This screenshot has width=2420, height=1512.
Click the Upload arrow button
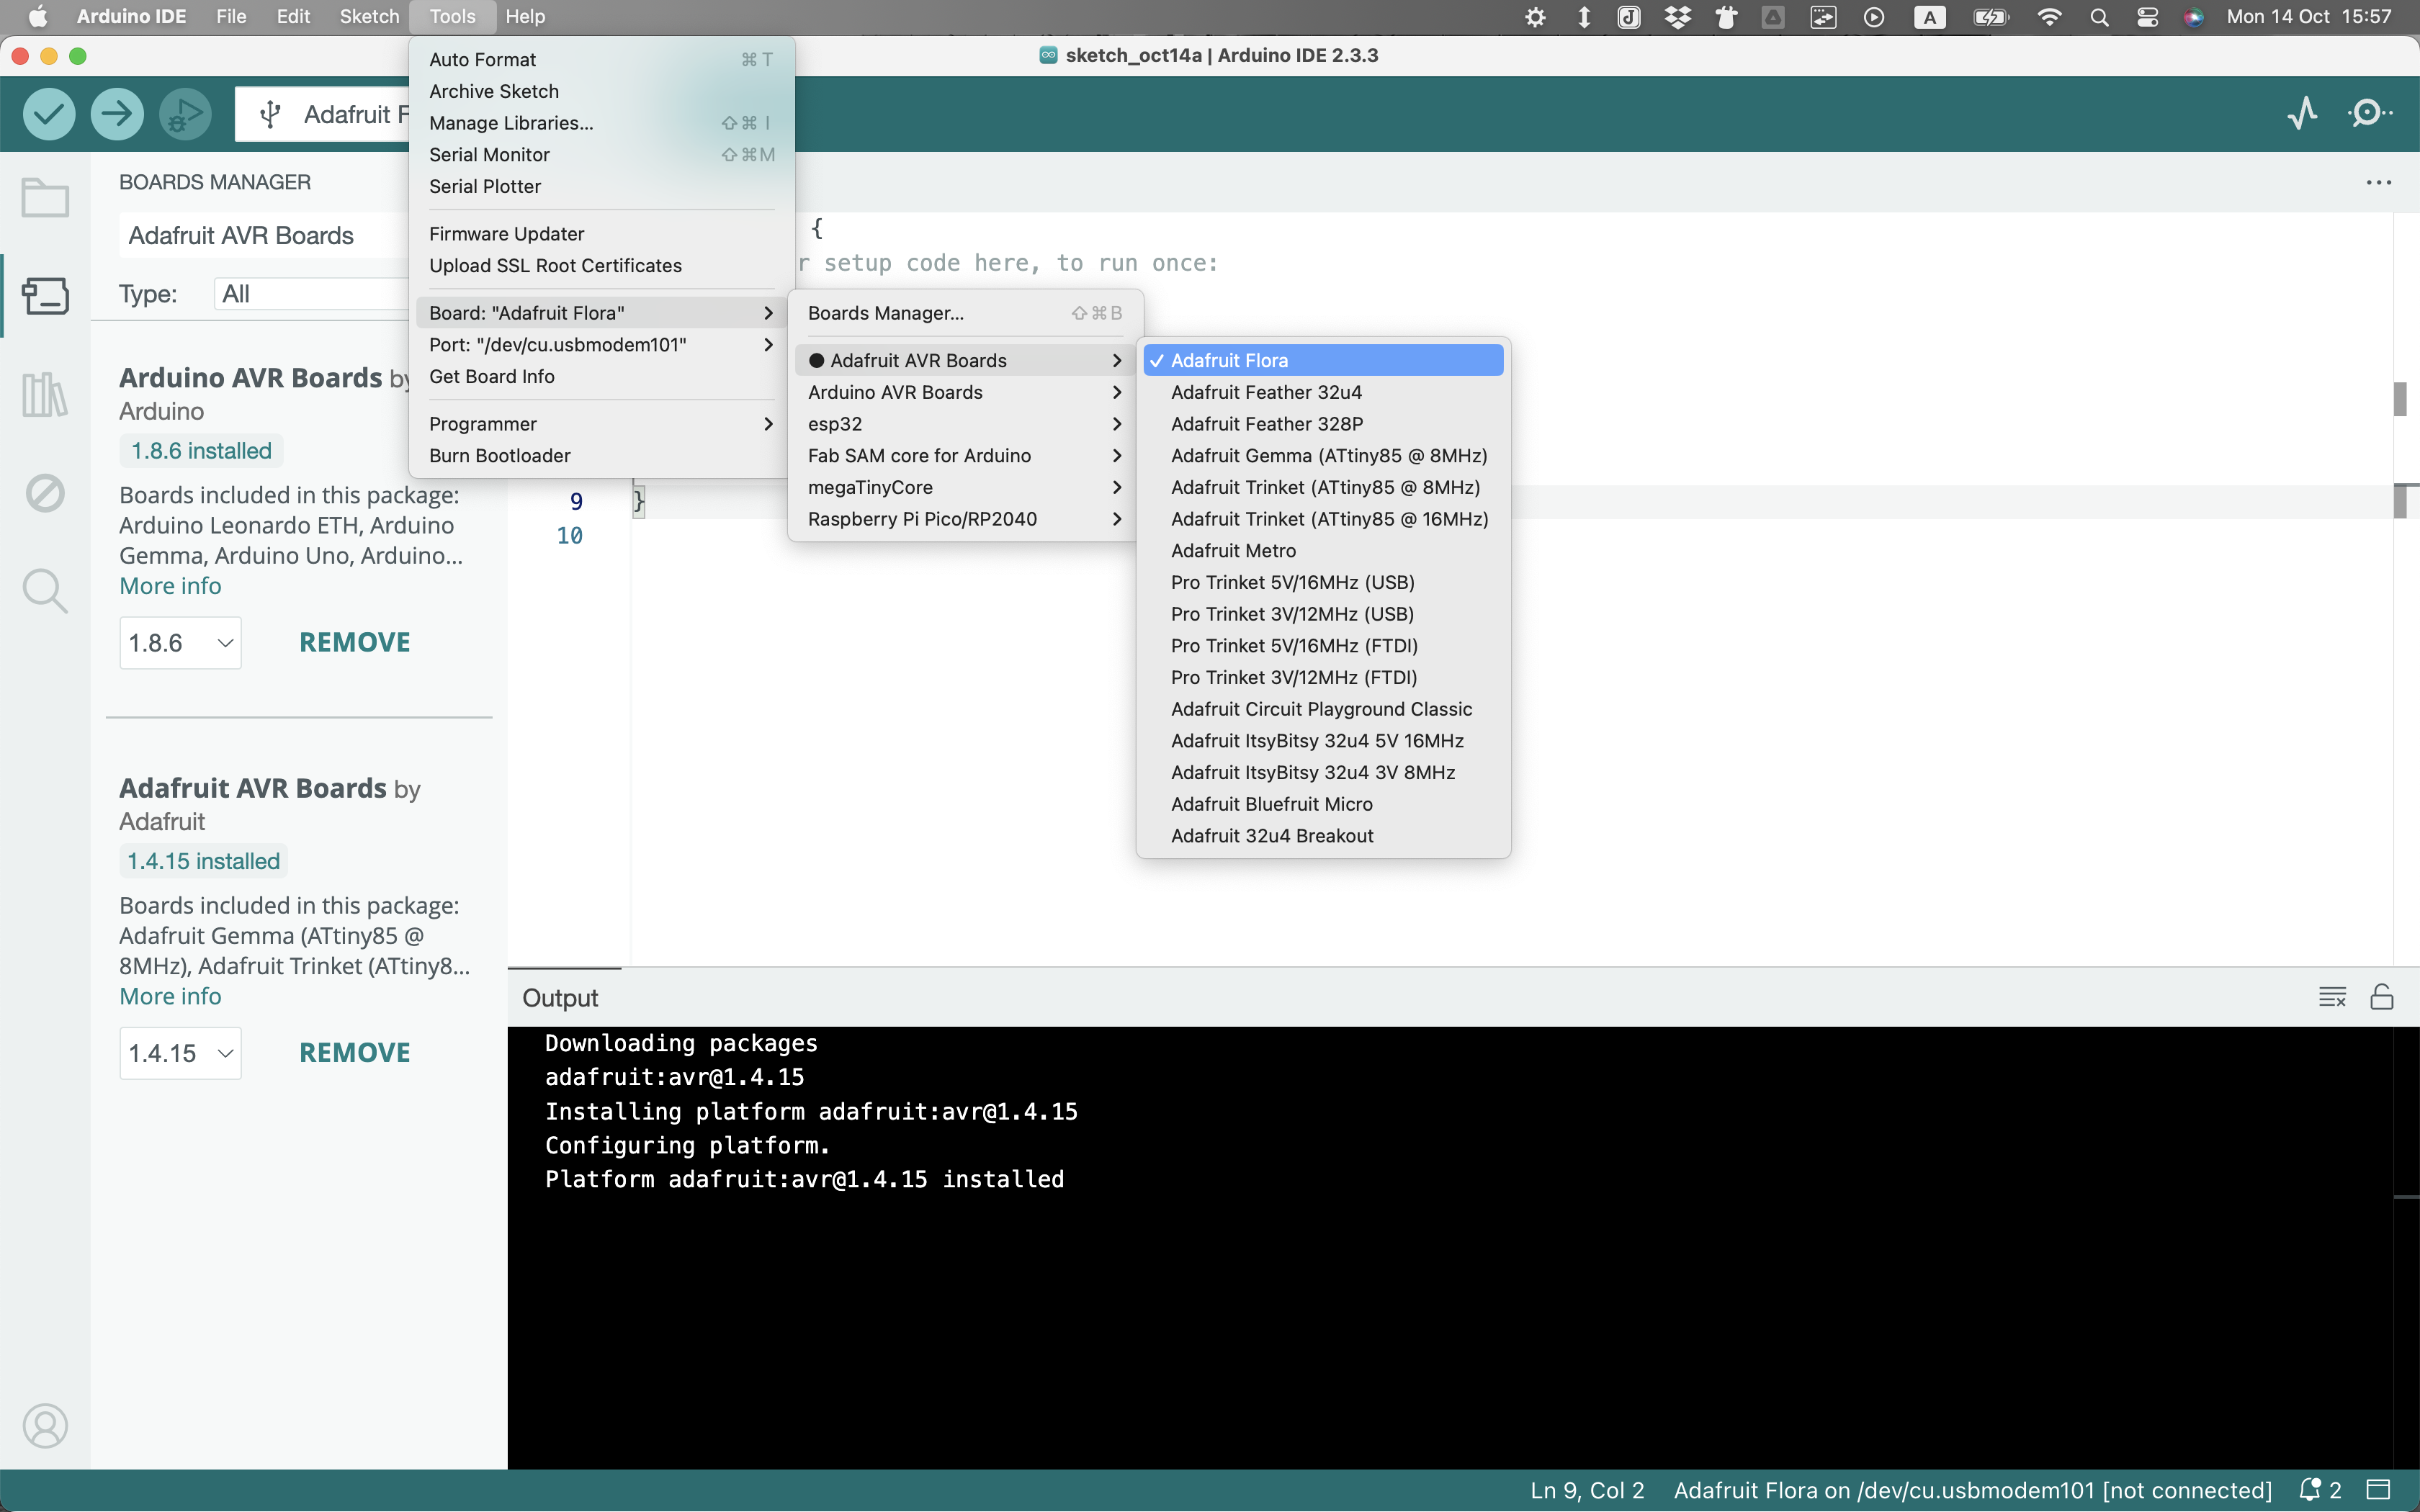117,114
